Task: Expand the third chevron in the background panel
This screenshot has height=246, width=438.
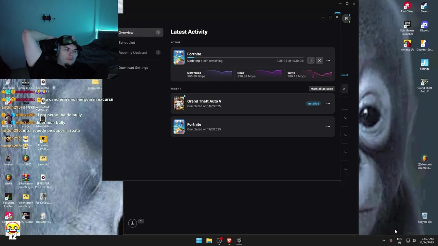Action: click(x=346, y=152)
